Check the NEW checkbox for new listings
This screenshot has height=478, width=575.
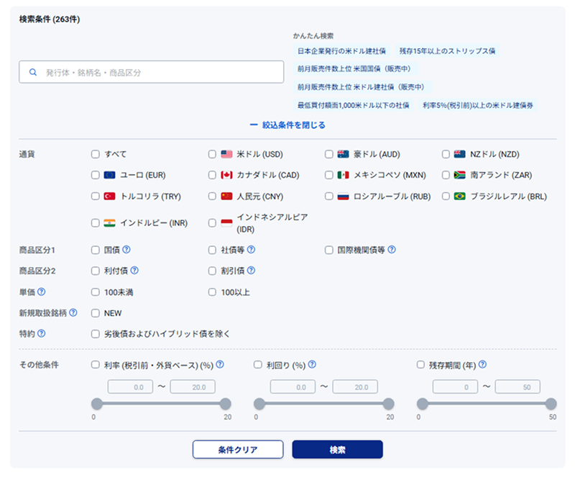(96, 313)
